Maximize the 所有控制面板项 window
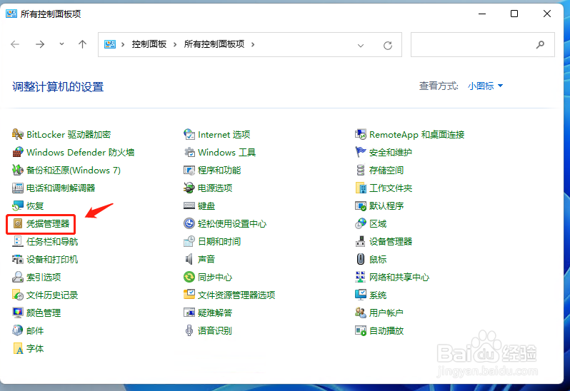 [514, 14]
